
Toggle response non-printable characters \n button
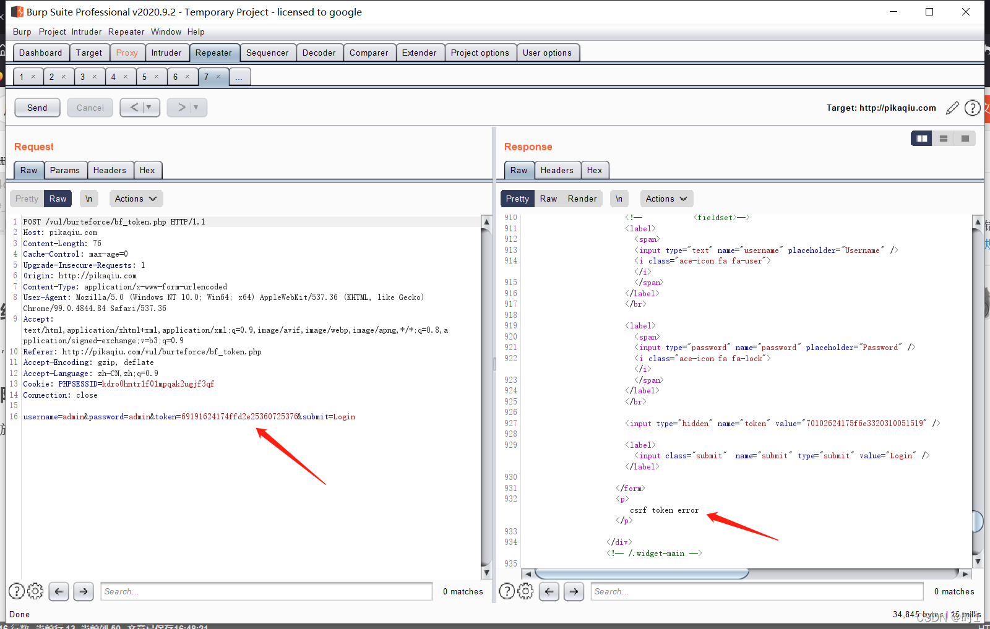tap(619, 199)
